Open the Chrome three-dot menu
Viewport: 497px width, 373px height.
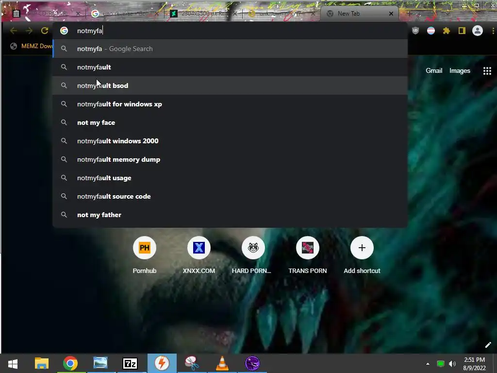(x=493, y=31)
